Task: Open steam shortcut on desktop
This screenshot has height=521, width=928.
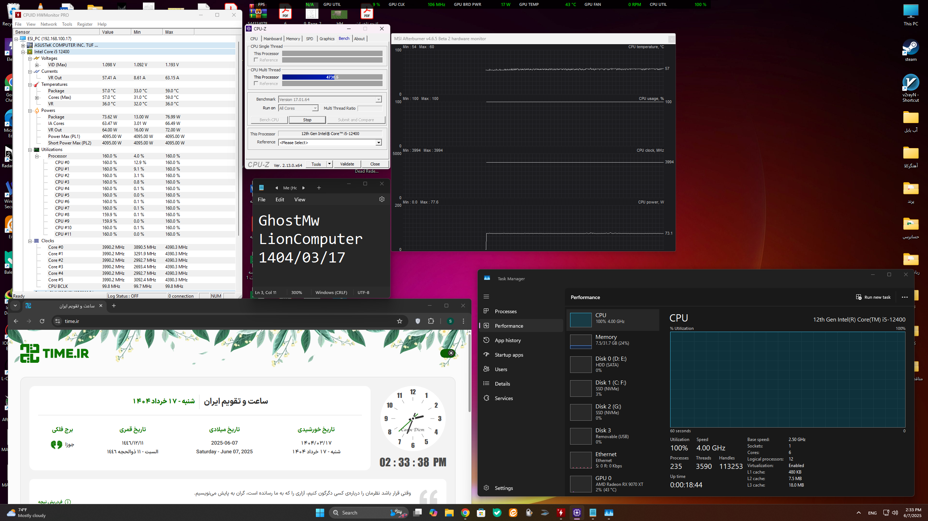Action: point(911,50)
